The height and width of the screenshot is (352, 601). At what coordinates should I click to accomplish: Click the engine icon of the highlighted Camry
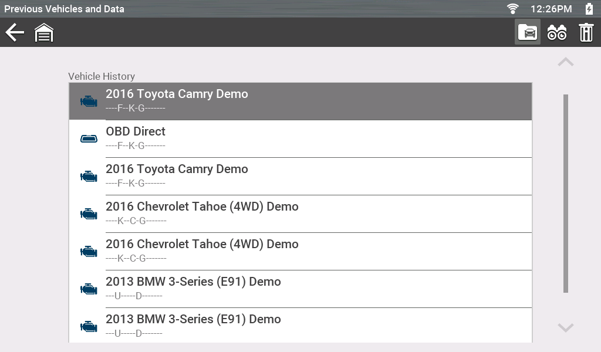click(89, 101)
